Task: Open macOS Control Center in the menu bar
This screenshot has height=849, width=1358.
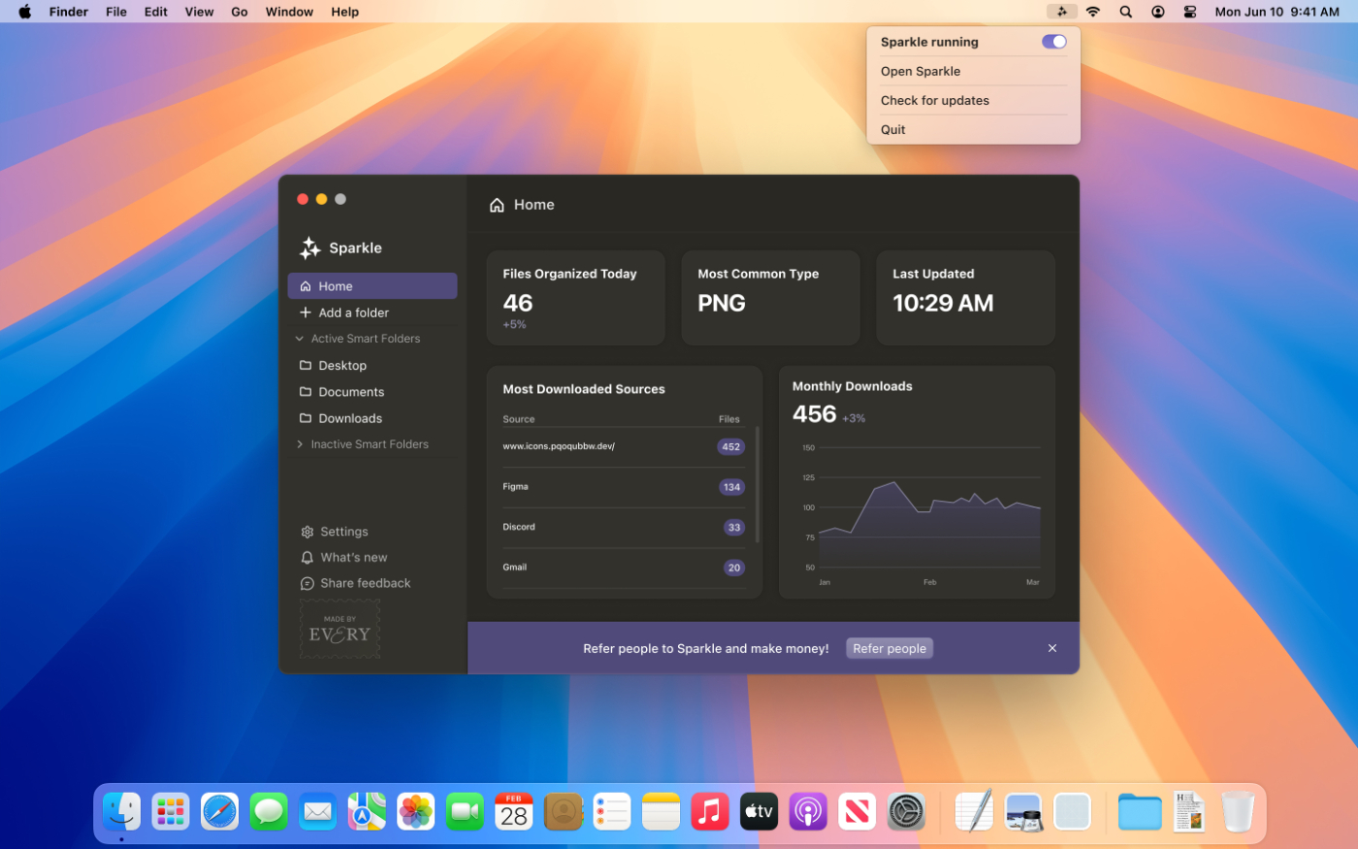Action: click(1190, 12)
